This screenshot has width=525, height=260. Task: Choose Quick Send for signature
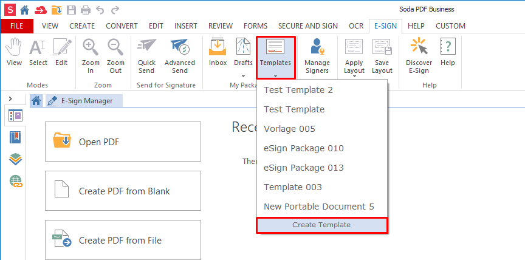pyautogui.click(x=146, y=56)
